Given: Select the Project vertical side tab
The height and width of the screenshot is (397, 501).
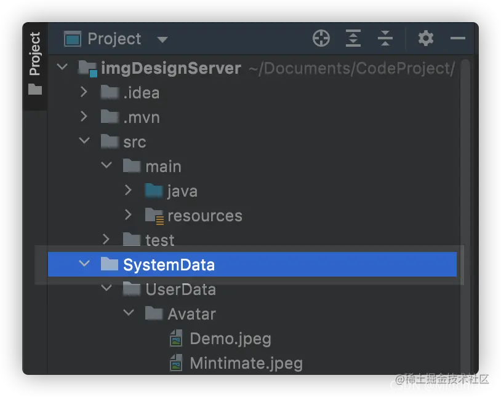Looking at the screenshot, I should point(35,54).
